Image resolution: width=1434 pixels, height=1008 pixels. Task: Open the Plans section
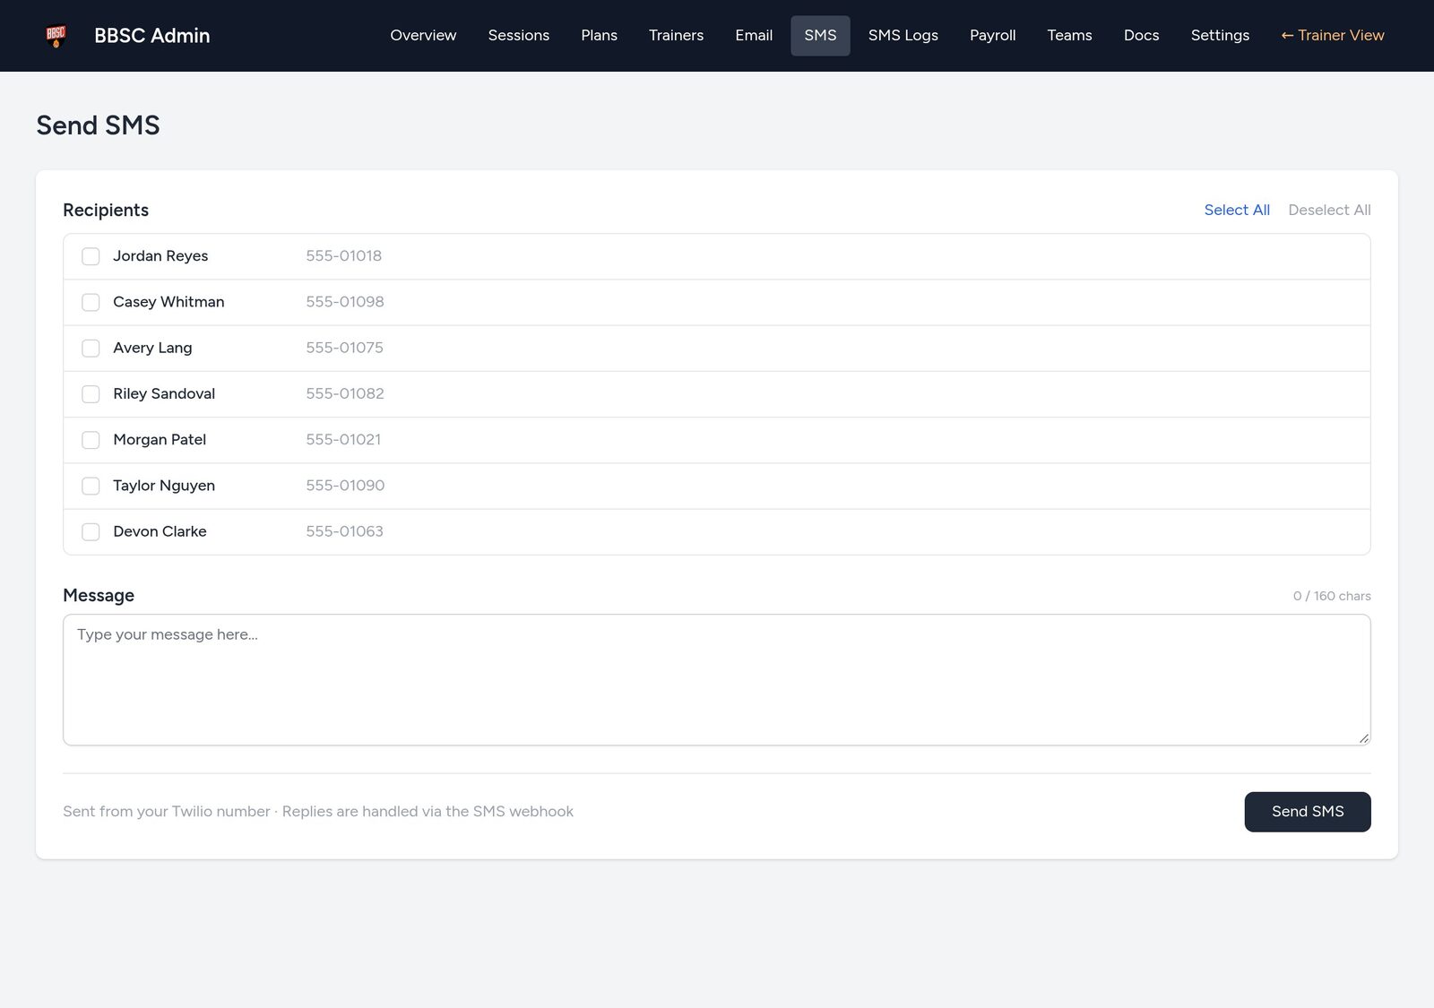[x=599, y=36]
